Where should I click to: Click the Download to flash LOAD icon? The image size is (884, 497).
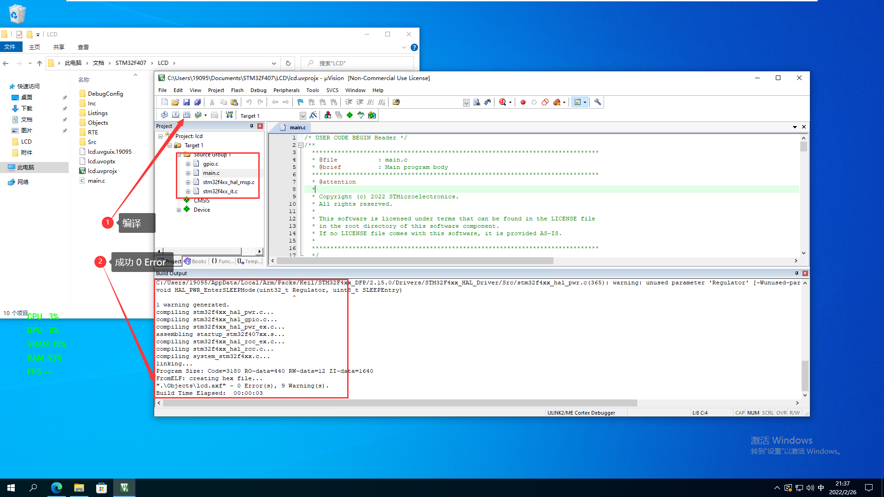tap(229, 115)
